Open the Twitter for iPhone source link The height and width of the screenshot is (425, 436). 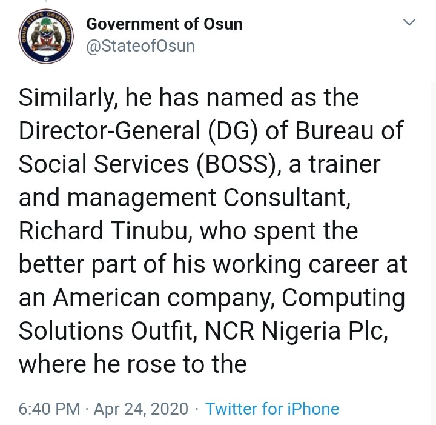pos(272,409)
